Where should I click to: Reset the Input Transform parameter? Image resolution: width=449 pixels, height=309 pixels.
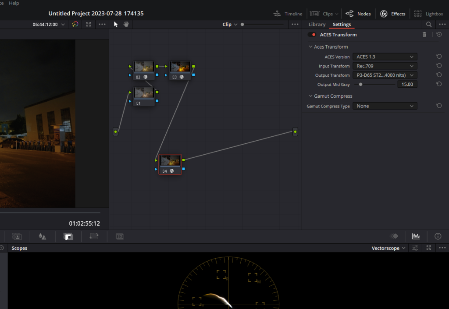coord(439,66)
